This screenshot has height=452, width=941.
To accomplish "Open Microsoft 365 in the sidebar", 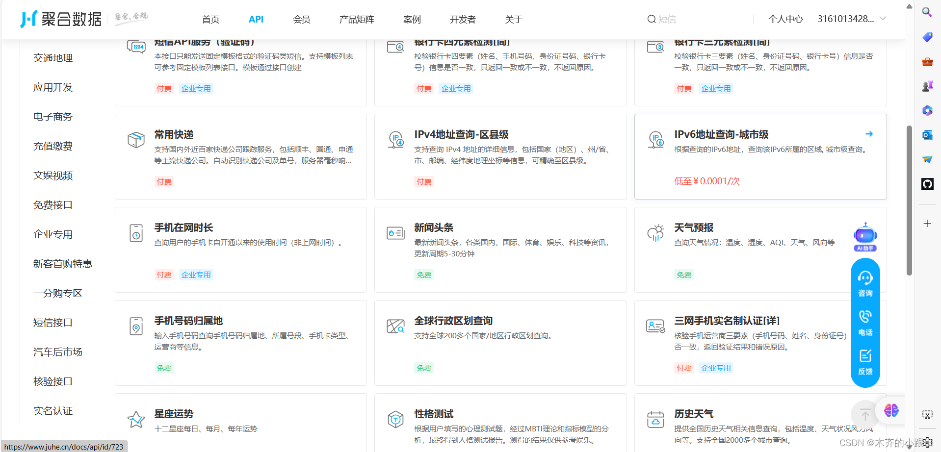I will coord(927,110).
